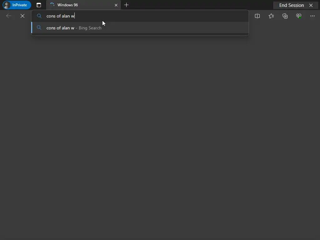Dismiss the End Session bar with X
Screen dimensions: 320x240
coord(311,5)
